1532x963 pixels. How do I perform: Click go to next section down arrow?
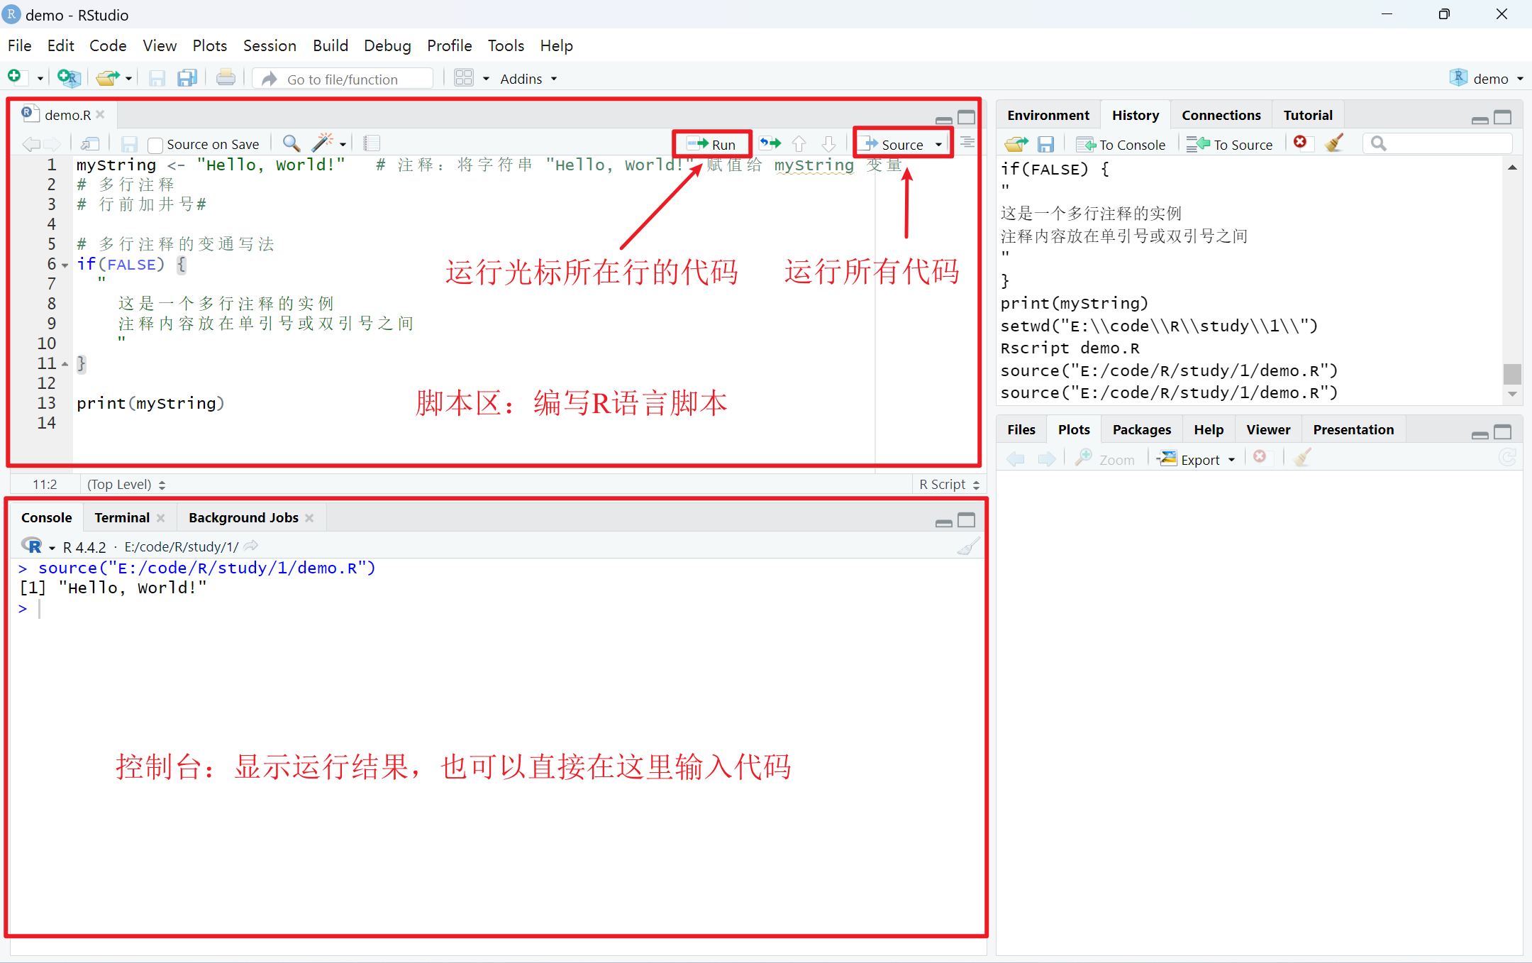pyautogui.click(x=828, y=144)
